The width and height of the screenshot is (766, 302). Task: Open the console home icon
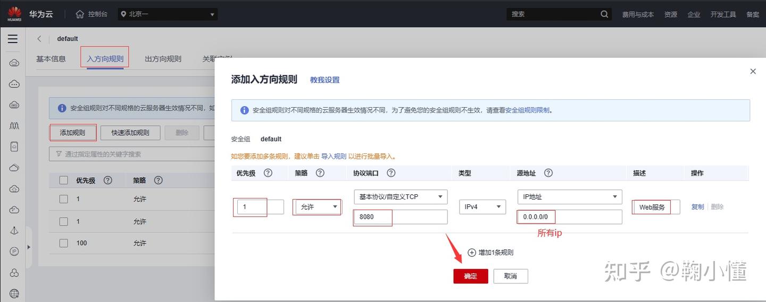[x=80, y=14]
